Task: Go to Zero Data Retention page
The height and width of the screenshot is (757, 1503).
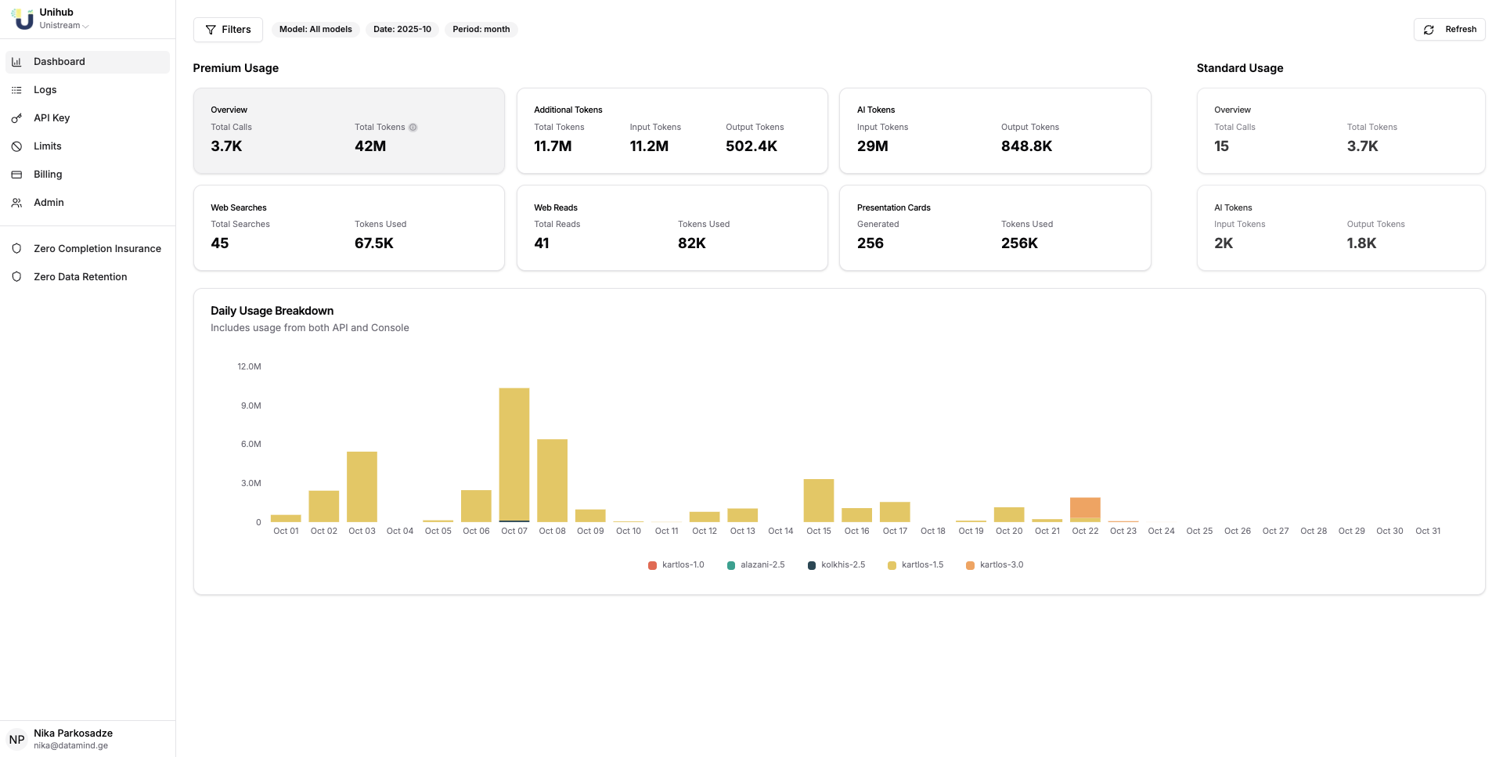Action: click(80, 277)
